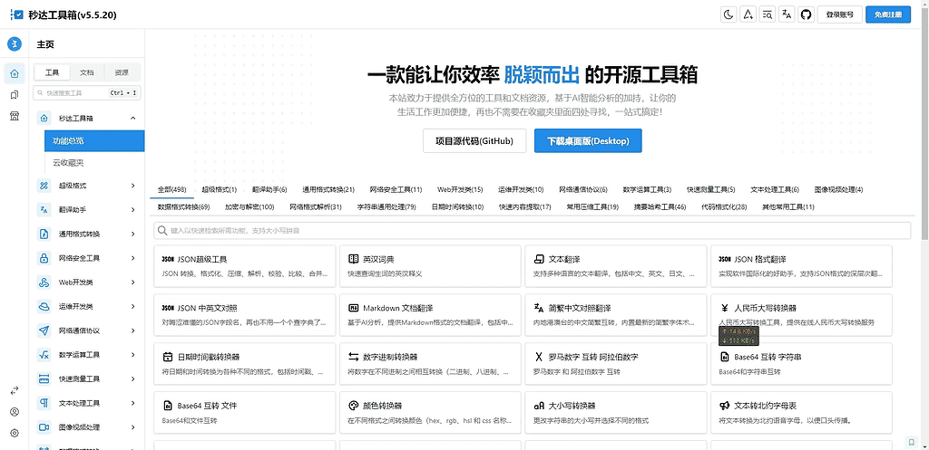Image resolution: width=929 pixels, height=450 pixels.
Task: Expand 超级格式 using its chevron
Action: tap(132, 186)
